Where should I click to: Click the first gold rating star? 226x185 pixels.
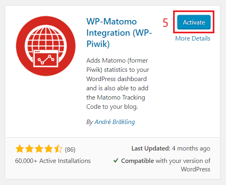(x=20, y=149)
